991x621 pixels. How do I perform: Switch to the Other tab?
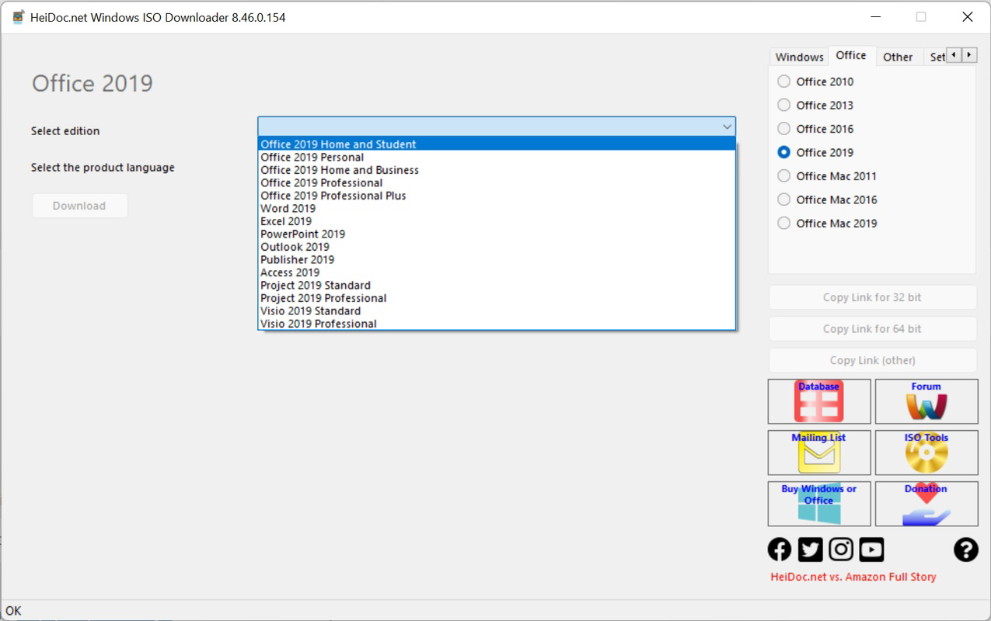pyautogui.click(x=898, y=57)
